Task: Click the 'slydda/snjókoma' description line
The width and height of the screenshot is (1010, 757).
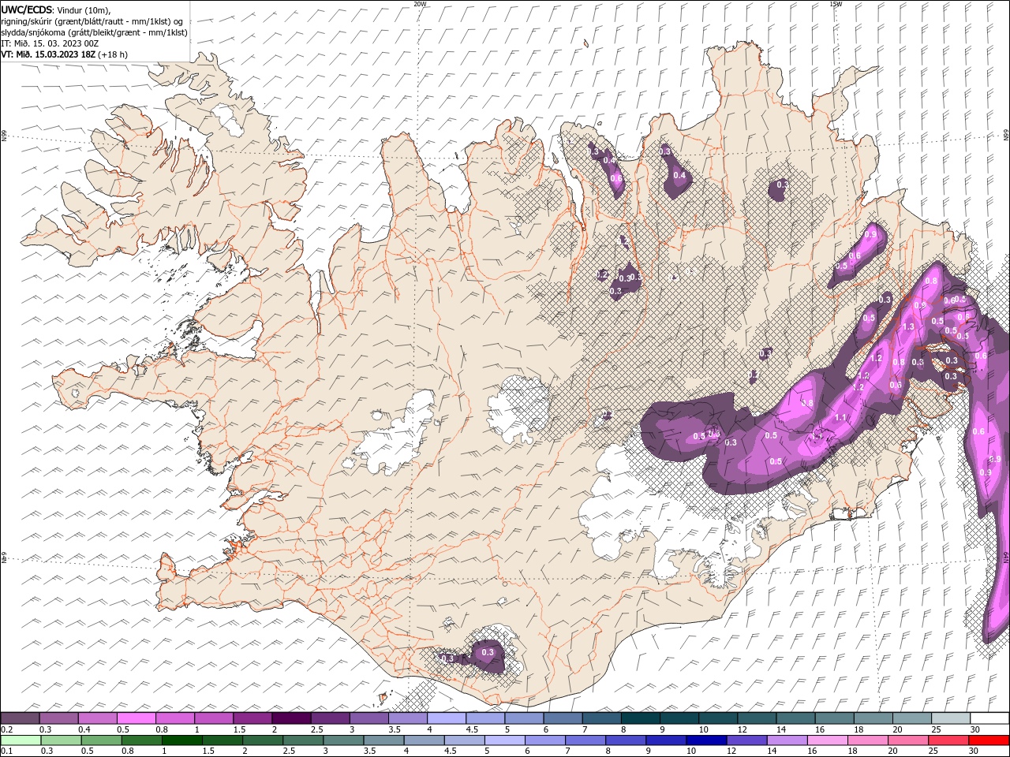Action: 95,32
